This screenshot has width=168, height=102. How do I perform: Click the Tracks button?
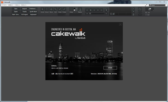25,11
